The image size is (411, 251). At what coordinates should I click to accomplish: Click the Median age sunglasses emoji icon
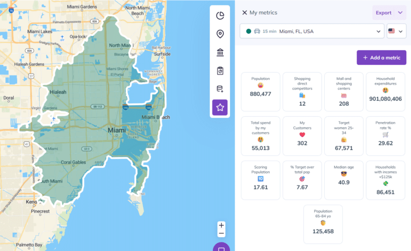(x=344, y=174)
